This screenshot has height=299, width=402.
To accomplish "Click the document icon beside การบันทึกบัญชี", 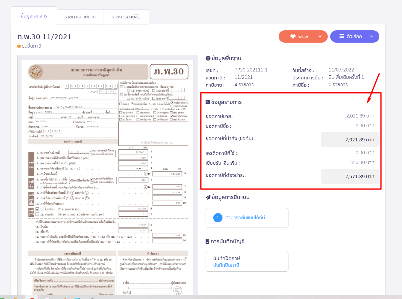I will click(x=208, y=241).
